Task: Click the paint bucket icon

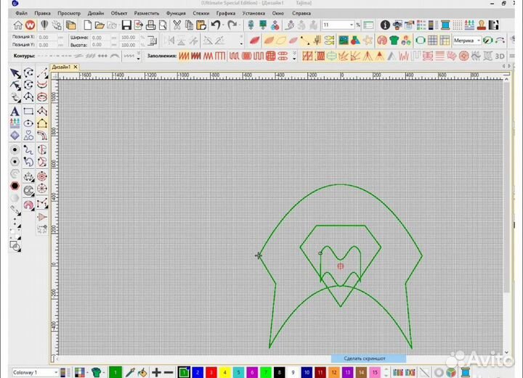Action: (142, 372)
